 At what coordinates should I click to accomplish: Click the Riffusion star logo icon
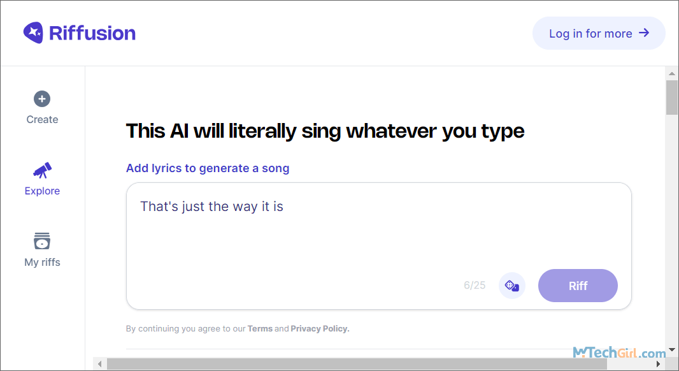click(x=33, y=33)
